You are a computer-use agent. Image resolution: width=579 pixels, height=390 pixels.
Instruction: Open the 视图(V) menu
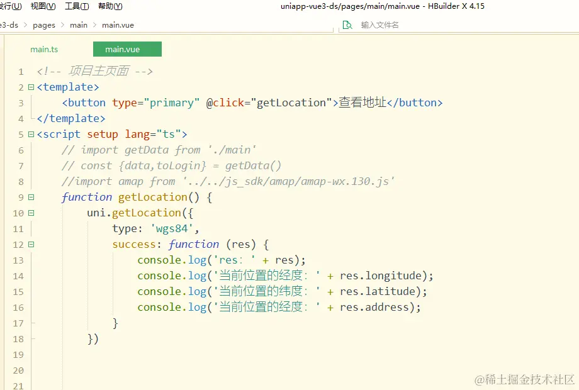pyautogui.click(x=43, y=6)
